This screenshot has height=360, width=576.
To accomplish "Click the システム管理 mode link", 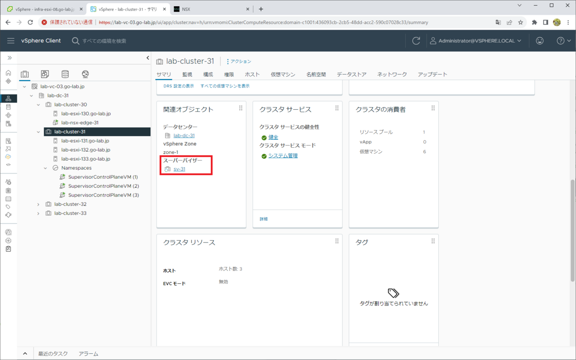I will (x=283, y=156).
